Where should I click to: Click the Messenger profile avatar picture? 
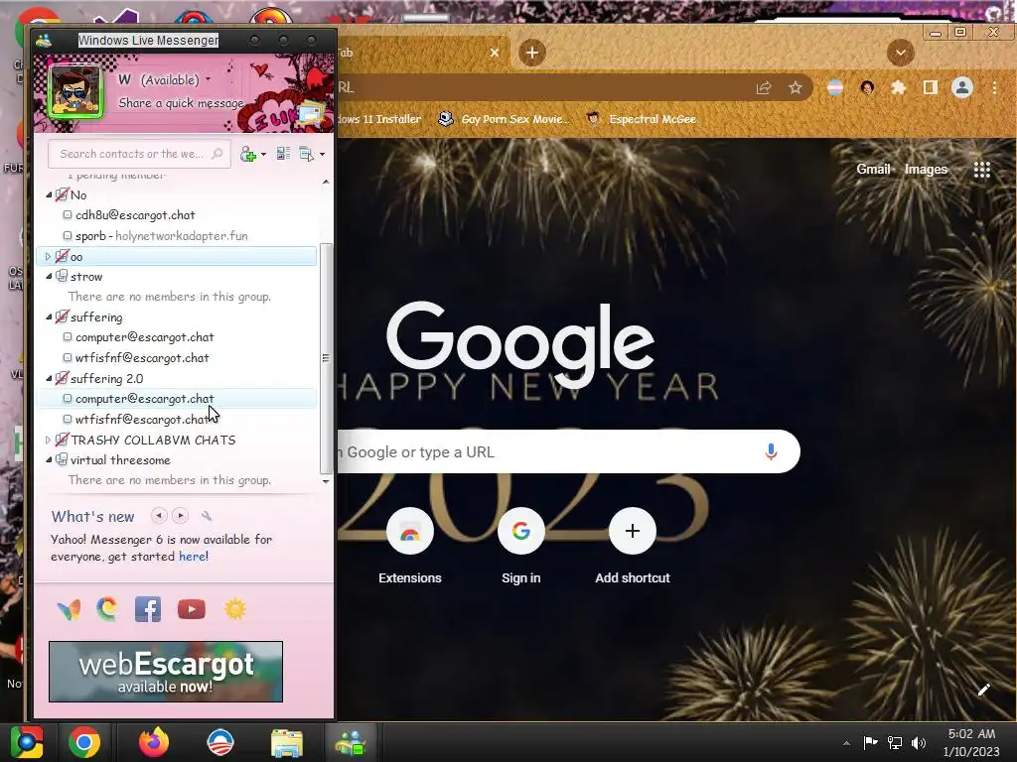point(75,90)
